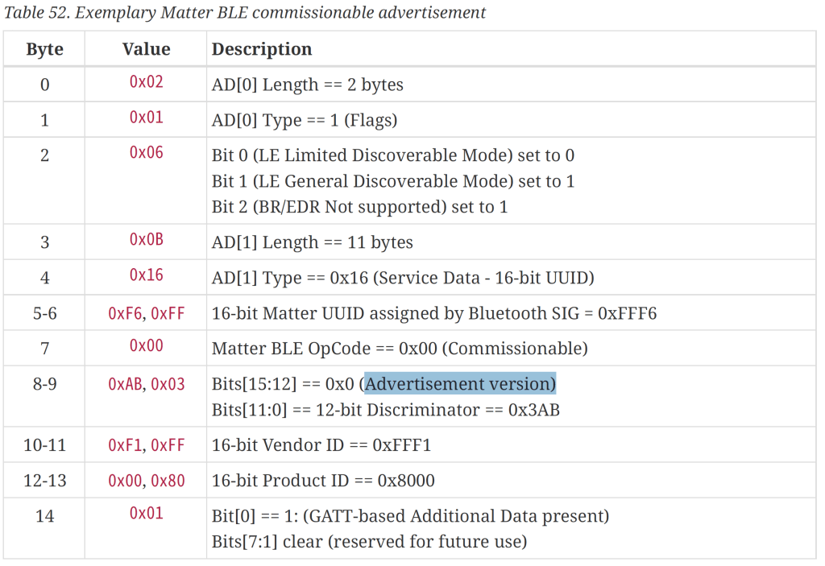Click the 0x06 value in byte 2 row
This screenshot has height=566, width=825.
point(146,153)
